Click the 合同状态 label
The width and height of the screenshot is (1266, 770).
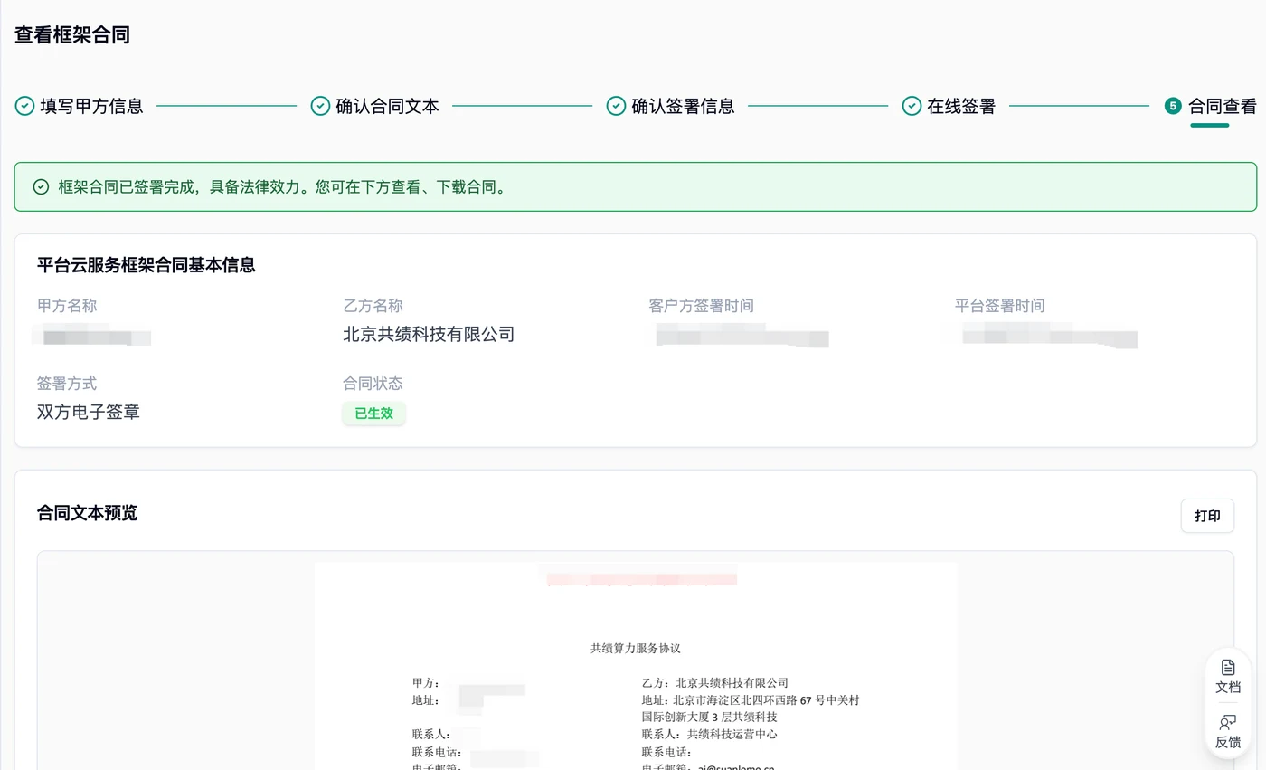tap(373, 384)
